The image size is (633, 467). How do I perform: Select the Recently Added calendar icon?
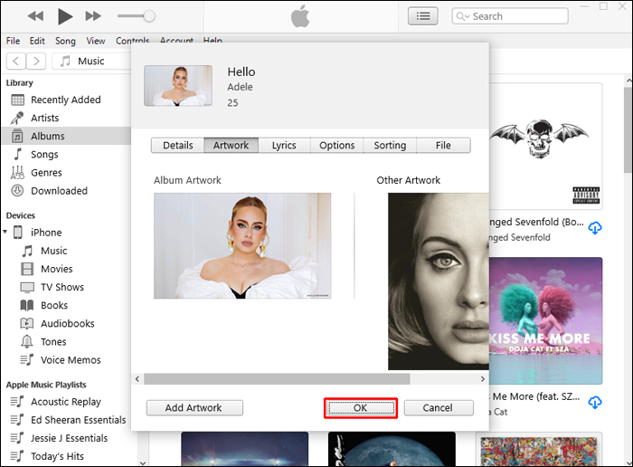[17, 100]
